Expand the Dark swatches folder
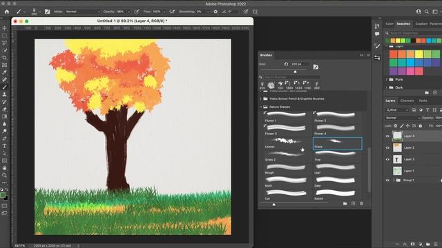 387,87
